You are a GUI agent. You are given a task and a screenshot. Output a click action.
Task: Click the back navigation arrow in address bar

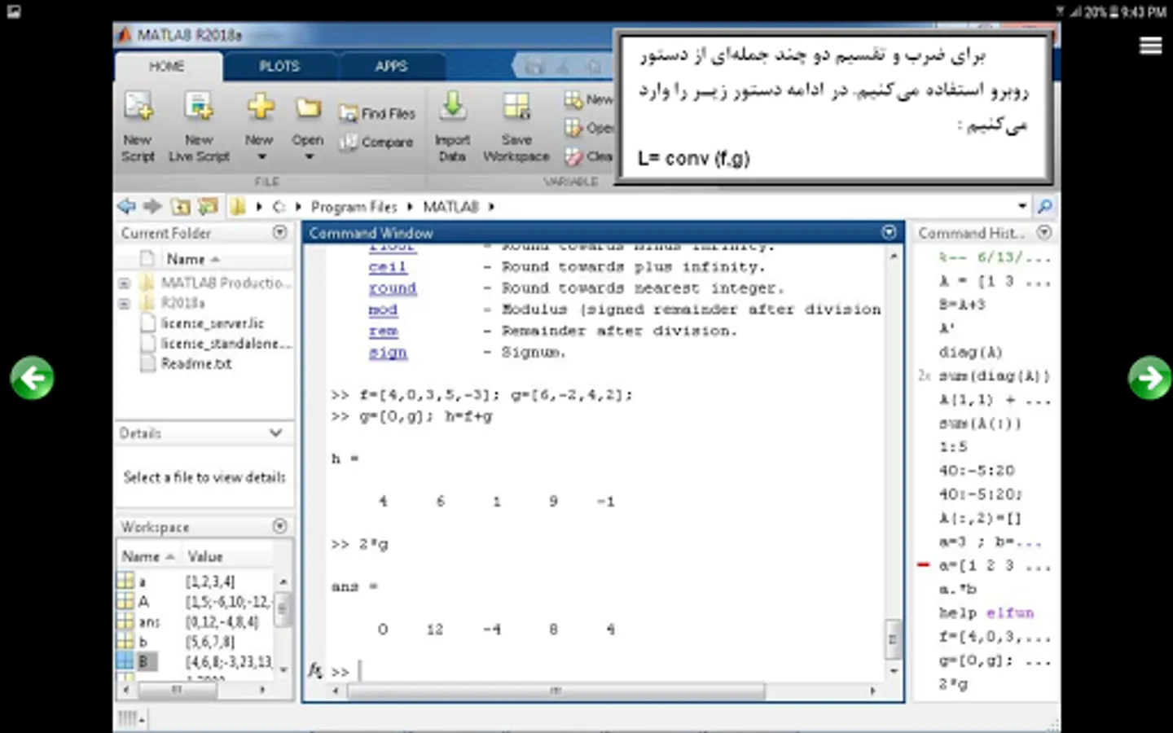pyautogui.click(x=127, y=207)
